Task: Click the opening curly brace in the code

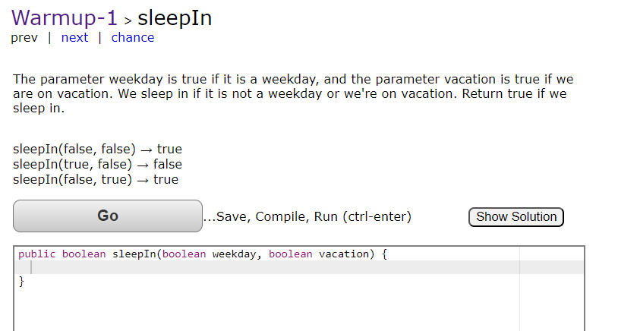Action: (384, 254)
